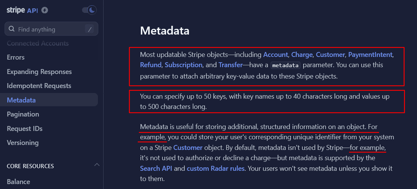Toggle the dark mode moon switch

90,10
